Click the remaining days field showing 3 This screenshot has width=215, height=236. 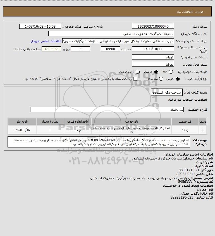(x=80, y=49)
